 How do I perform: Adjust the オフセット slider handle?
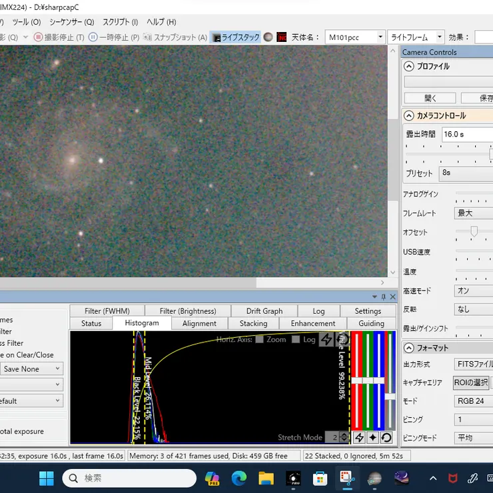pos(474,232)
